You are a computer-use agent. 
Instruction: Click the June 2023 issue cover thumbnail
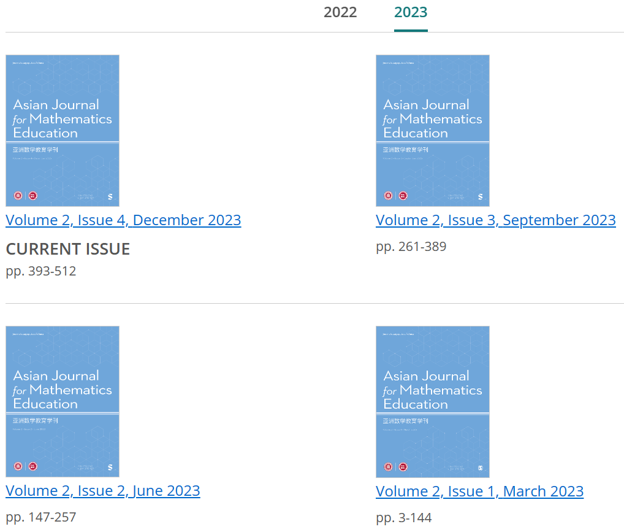(63, 402)
